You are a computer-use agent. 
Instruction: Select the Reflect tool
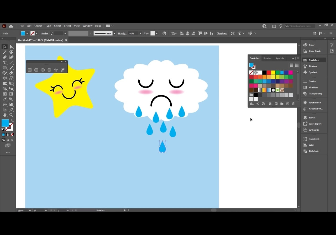(x=5, y=78)
